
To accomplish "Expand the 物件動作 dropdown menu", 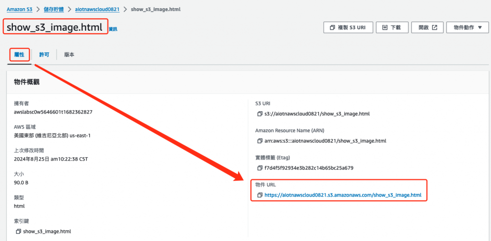I will point(468,27).
